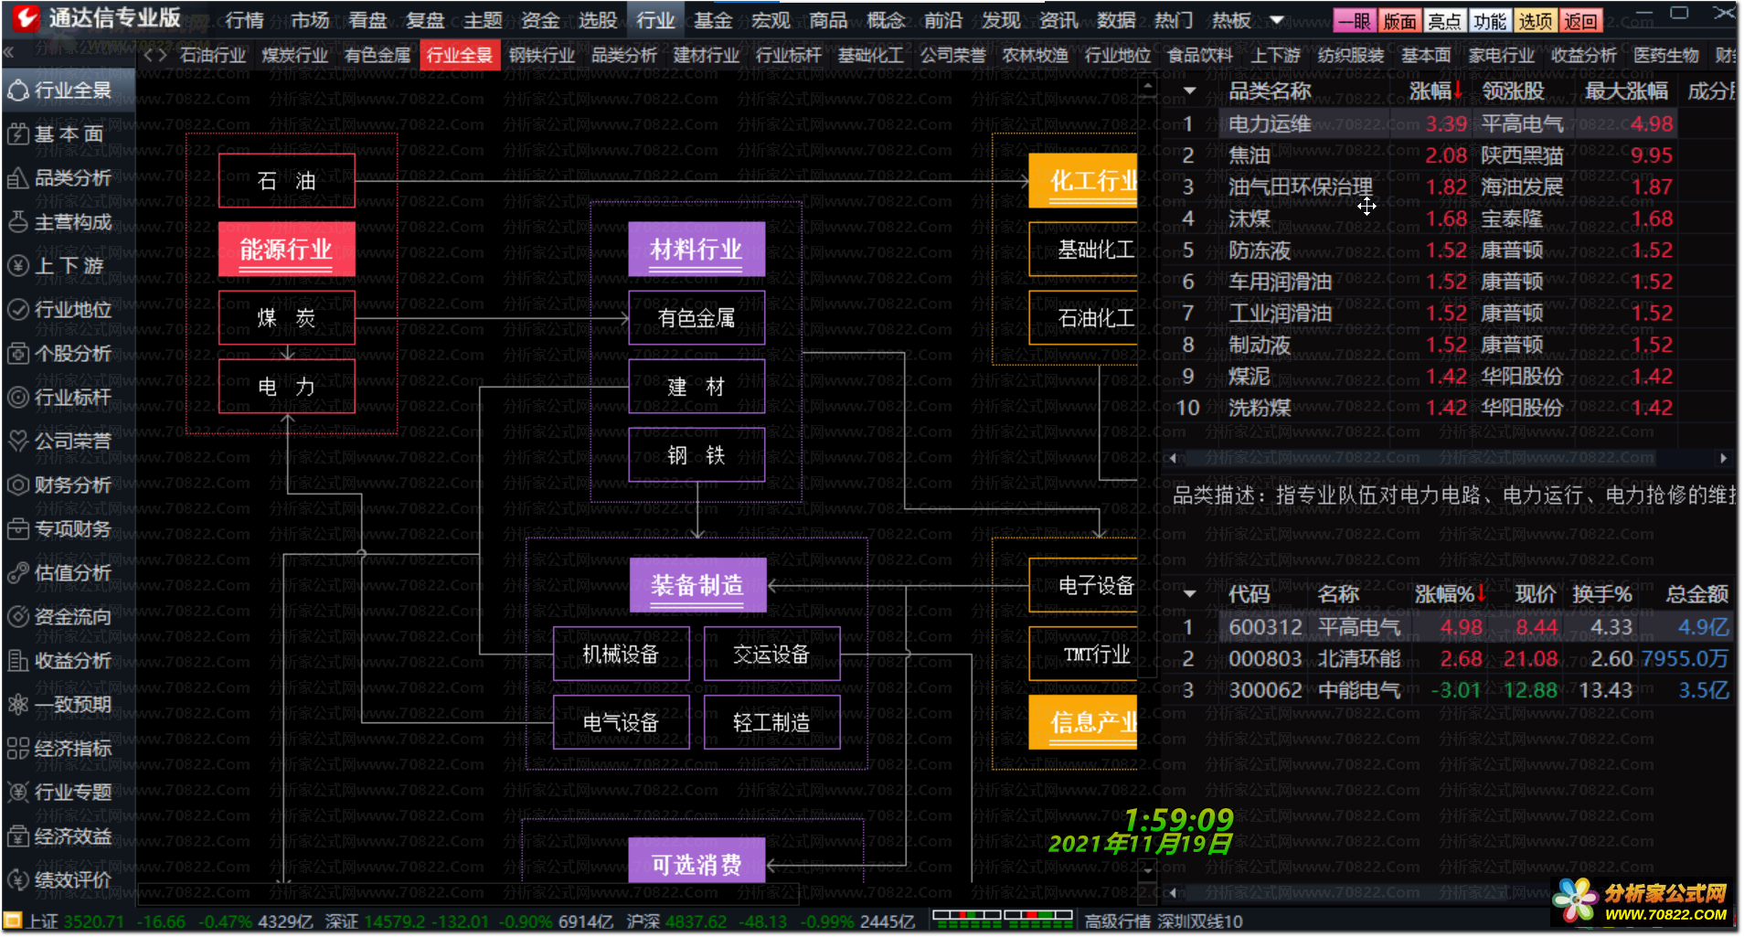Open dropdown arrow beside 品类名称 header

(x=1189, y=91)
